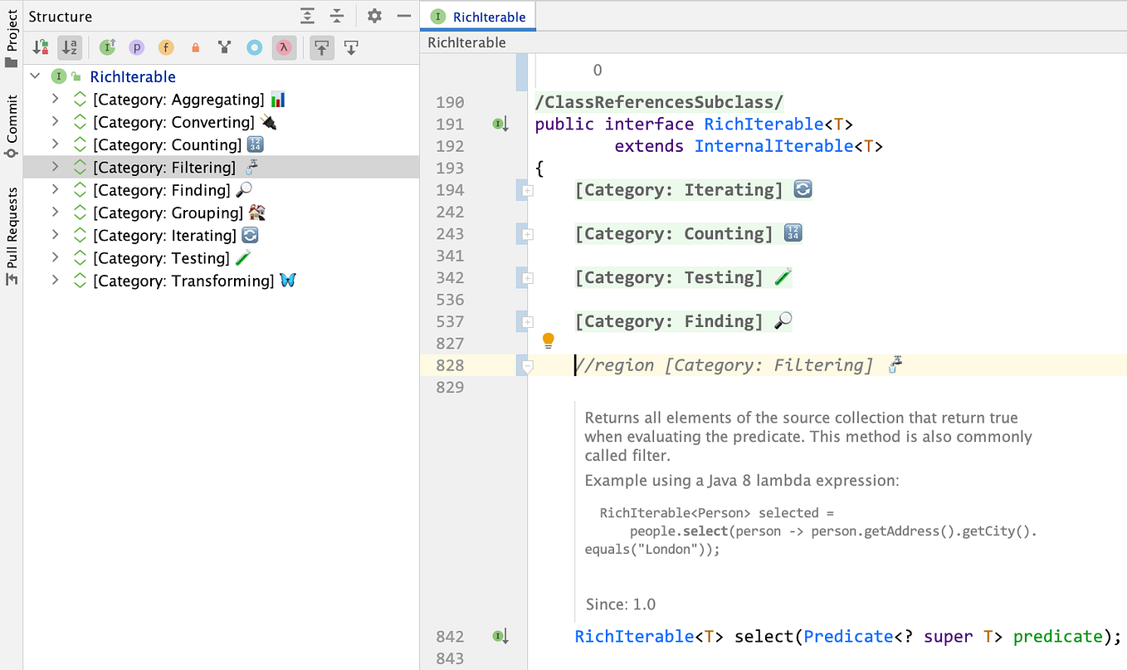Click the implementations gutter icon beside RichIterable
1127x670 pixels.
[499, 123]
